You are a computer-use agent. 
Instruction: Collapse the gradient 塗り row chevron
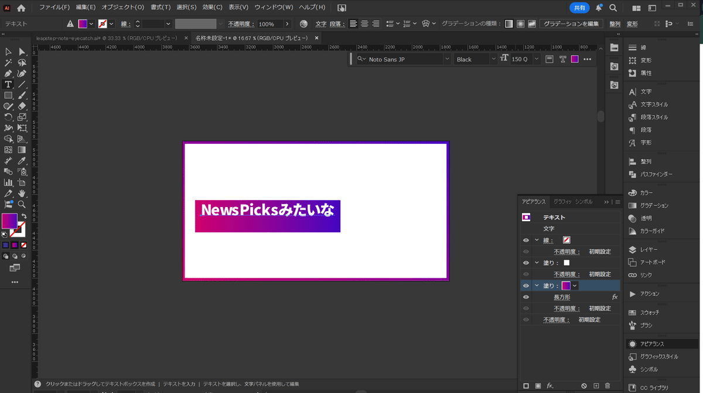536,286
